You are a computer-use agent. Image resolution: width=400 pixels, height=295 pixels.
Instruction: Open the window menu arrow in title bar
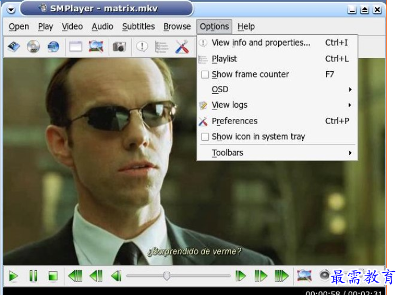pyautogui.click(x=11, y=10)
